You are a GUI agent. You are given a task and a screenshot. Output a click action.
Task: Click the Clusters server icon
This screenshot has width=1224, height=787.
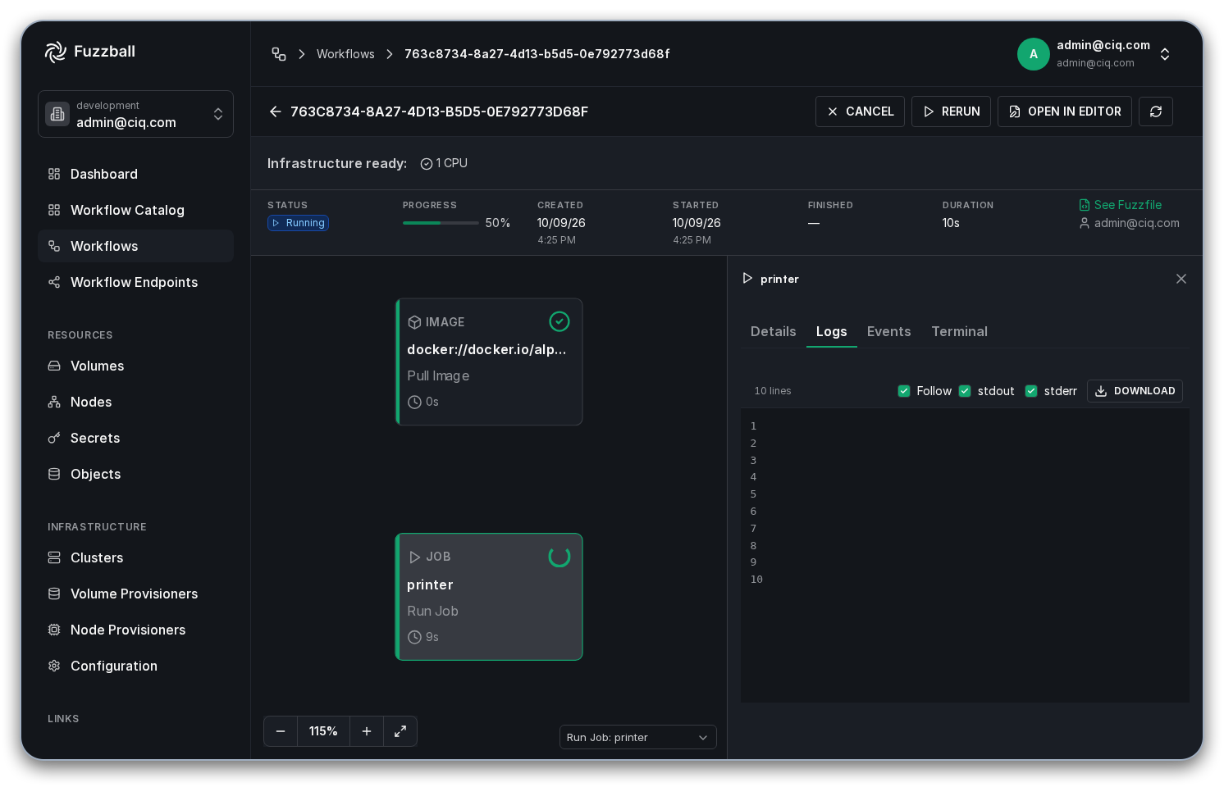click(x=54, y=557)
